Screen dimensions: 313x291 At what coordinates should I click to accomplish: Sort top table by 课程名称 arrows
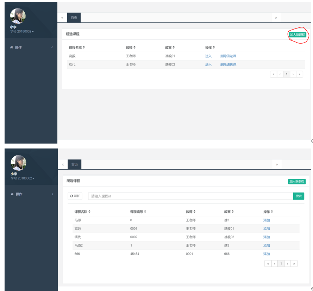click(x=84, y=48)
